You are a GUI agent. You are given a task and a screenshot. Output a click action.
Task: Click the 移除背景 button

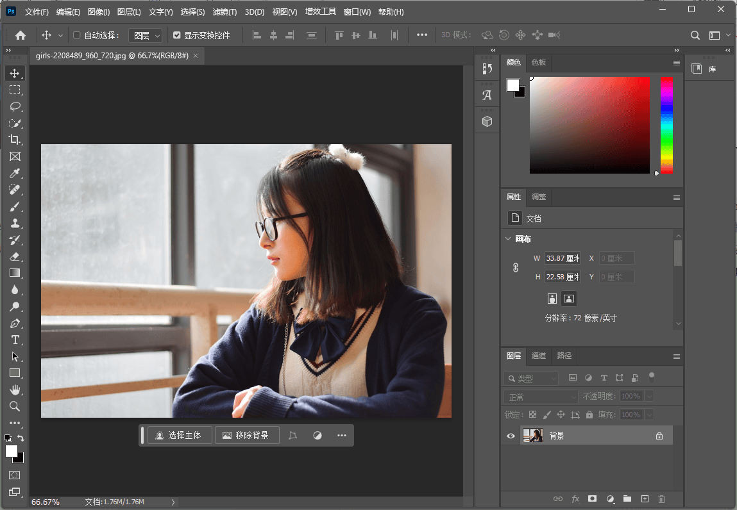(x=247, y=436)
